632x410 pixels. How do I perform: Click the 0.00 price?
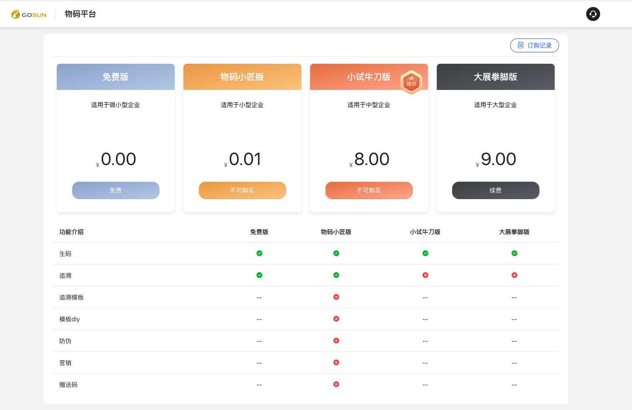[x=118, y=159]
